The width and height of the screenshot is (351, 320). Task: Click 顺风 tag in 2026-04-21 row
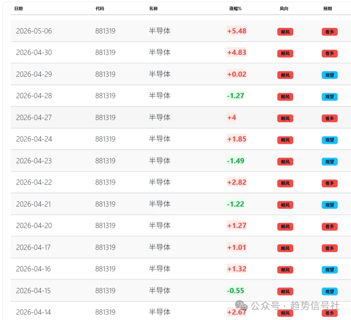(x=285, y=205)
